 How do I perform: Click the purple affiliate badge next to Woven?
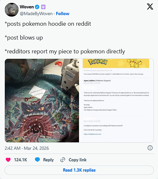(43, 7)
